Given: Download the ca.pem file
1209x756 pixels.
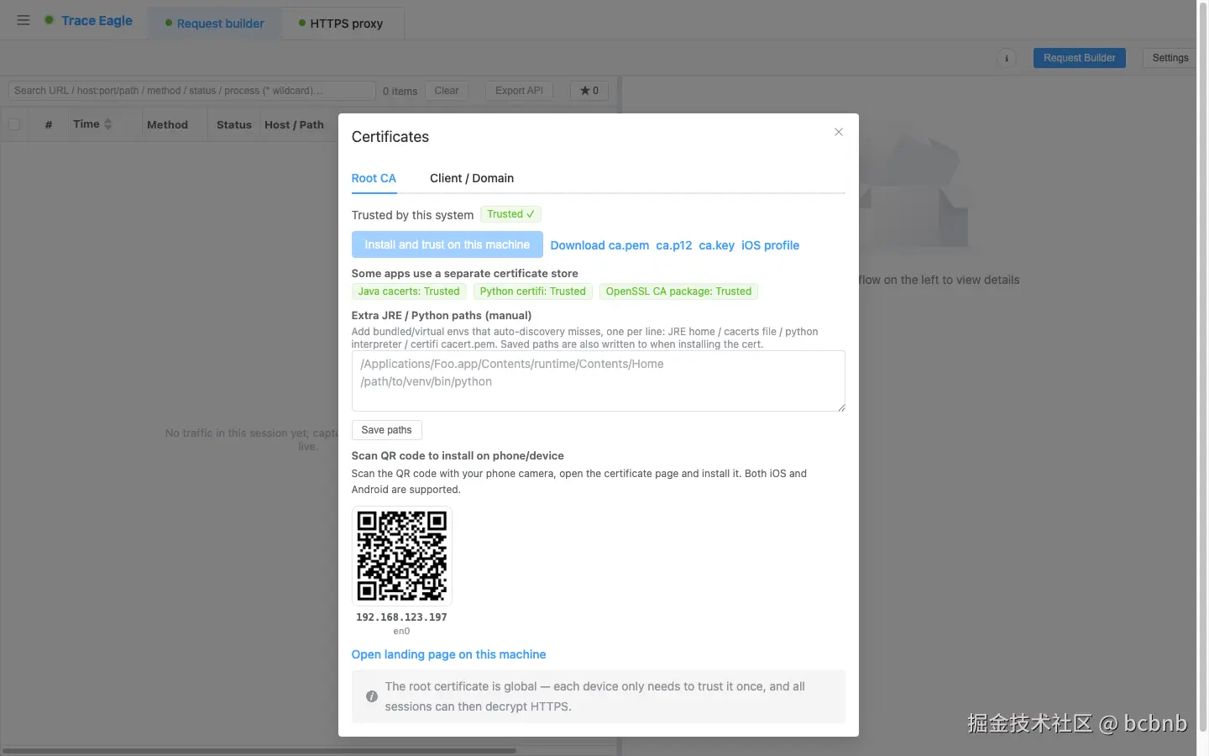Looking at the screenshot, I should 599,245.
